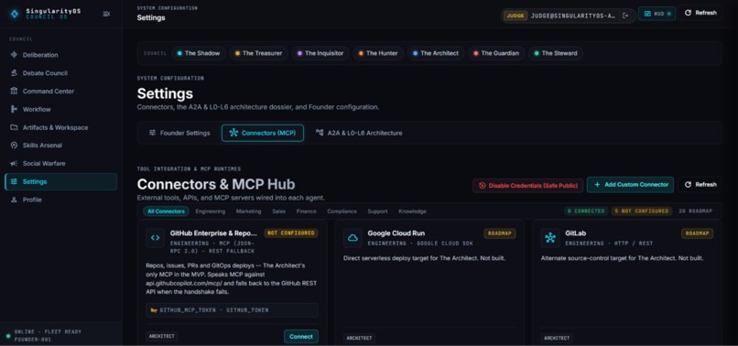Click the Connectors & MCP Hub heading
The width and height of the screenshot is (738, 346).
coord(216,184)
